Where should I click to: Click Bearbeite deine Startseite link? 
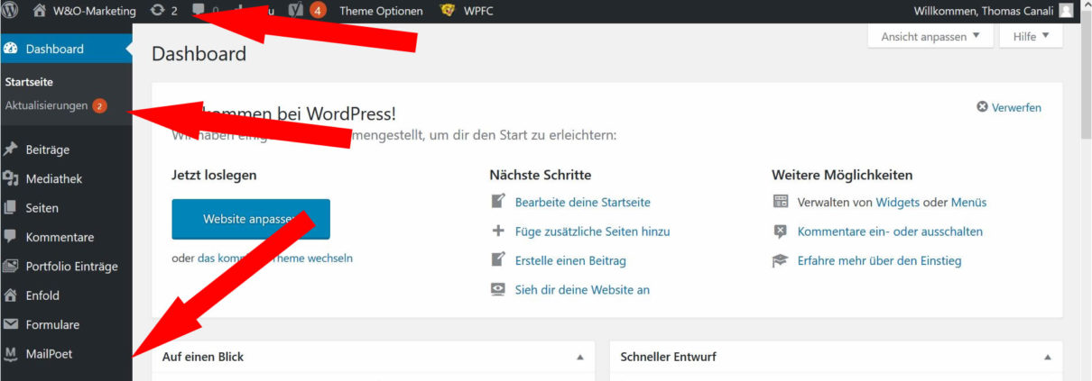pyautogui.click(x=583, y=203)
